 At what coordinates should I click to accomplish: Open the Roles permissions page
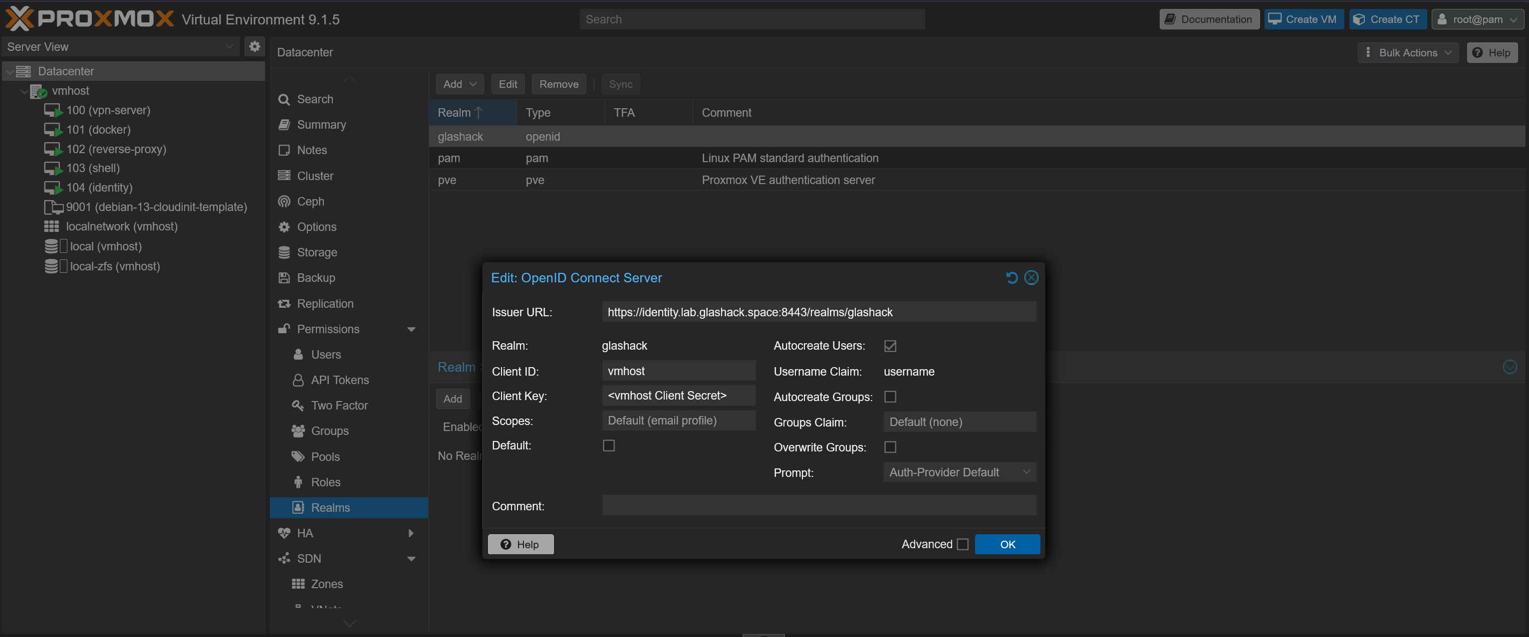click(325, 481)
